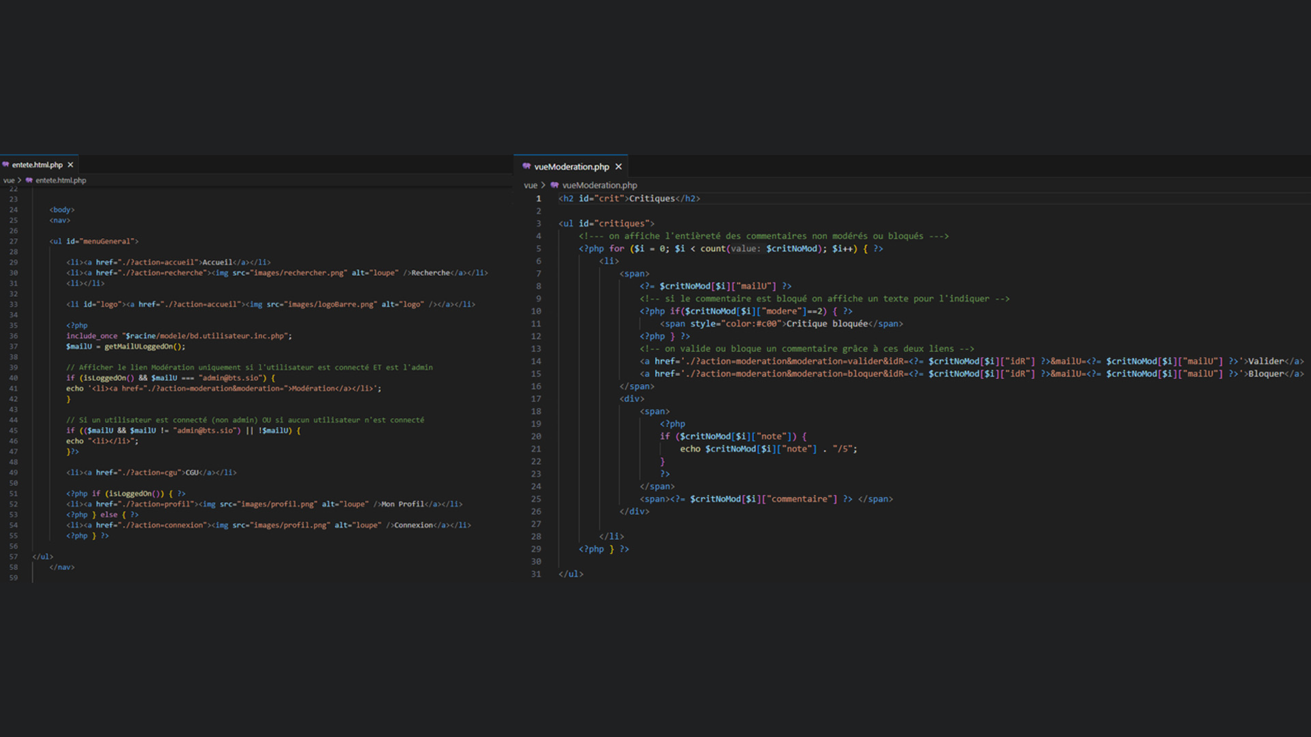The width and height of the screenshot is (1311, 737).
Task: Click line number 59 in entete.html.php
Action: (14, 577)
